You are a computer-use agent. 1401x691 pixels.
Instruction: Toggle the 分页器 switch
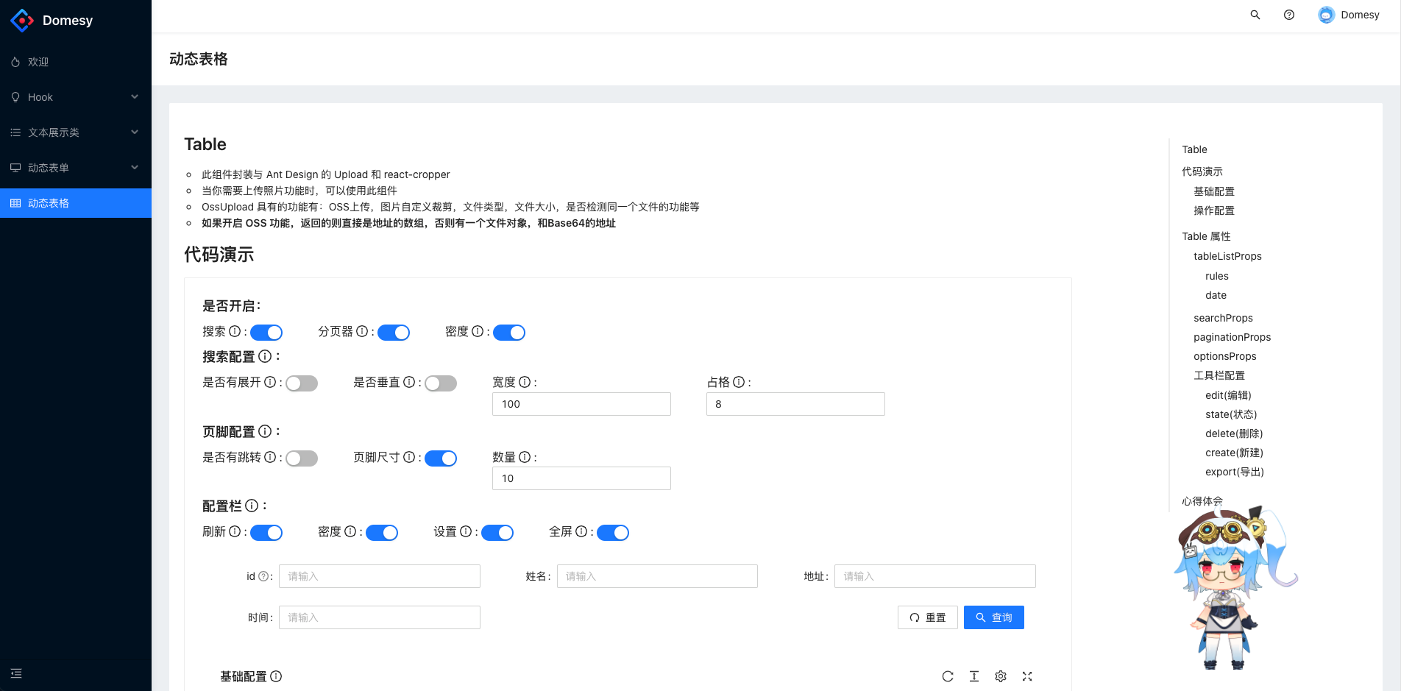pyautogui.click(x=394, y=333)
